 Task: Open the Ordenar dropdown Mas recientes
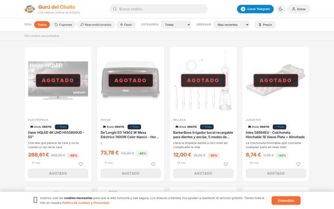[231, 25]
